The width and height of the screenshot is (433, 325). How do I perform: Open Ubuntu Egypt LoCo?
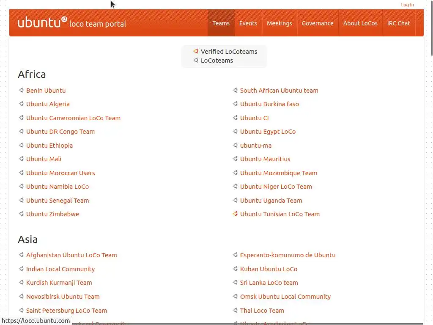(268, 132)
